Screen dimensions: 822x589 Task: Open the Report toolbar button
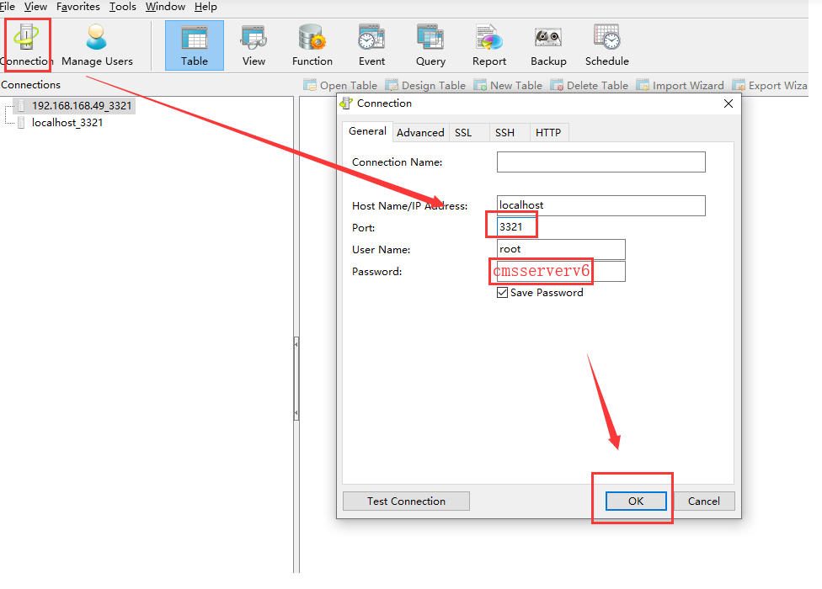(489, 45)
